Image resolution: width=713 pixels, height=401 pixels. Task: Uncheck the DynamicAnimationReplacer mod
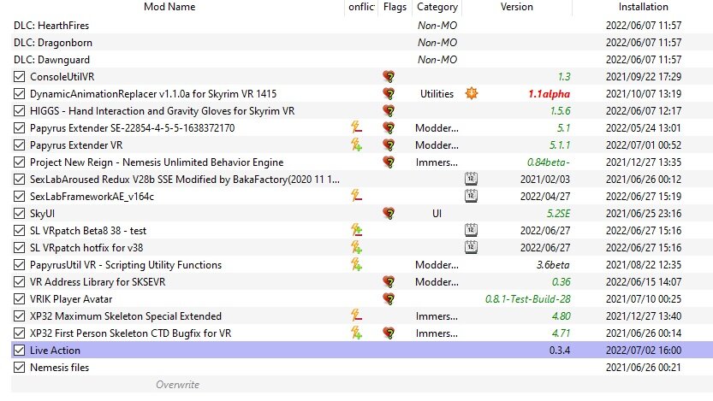pos(19,93)
